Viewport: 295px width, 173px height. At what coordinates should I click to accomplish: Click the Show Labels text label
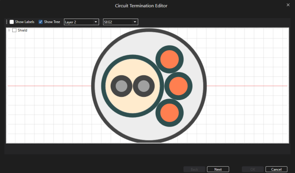(x=25, y=22)
